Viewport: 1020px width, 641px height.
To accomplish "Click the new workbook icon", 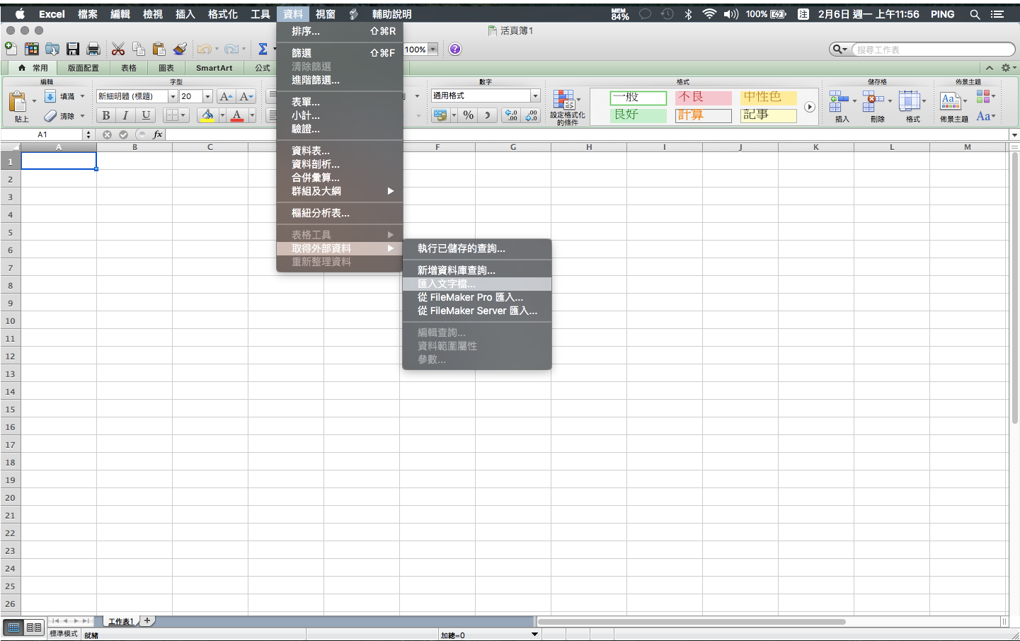I will [11, 49].
